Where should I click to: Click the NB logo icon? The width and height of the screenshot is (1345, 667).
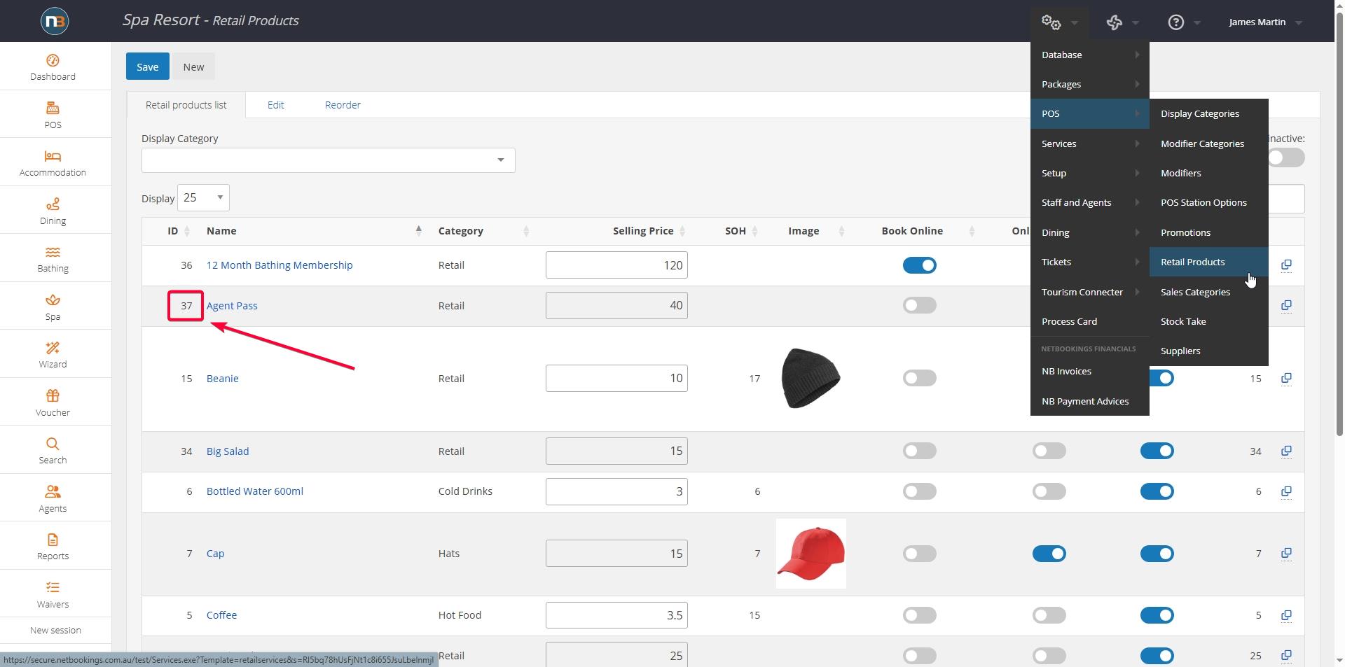55,21
